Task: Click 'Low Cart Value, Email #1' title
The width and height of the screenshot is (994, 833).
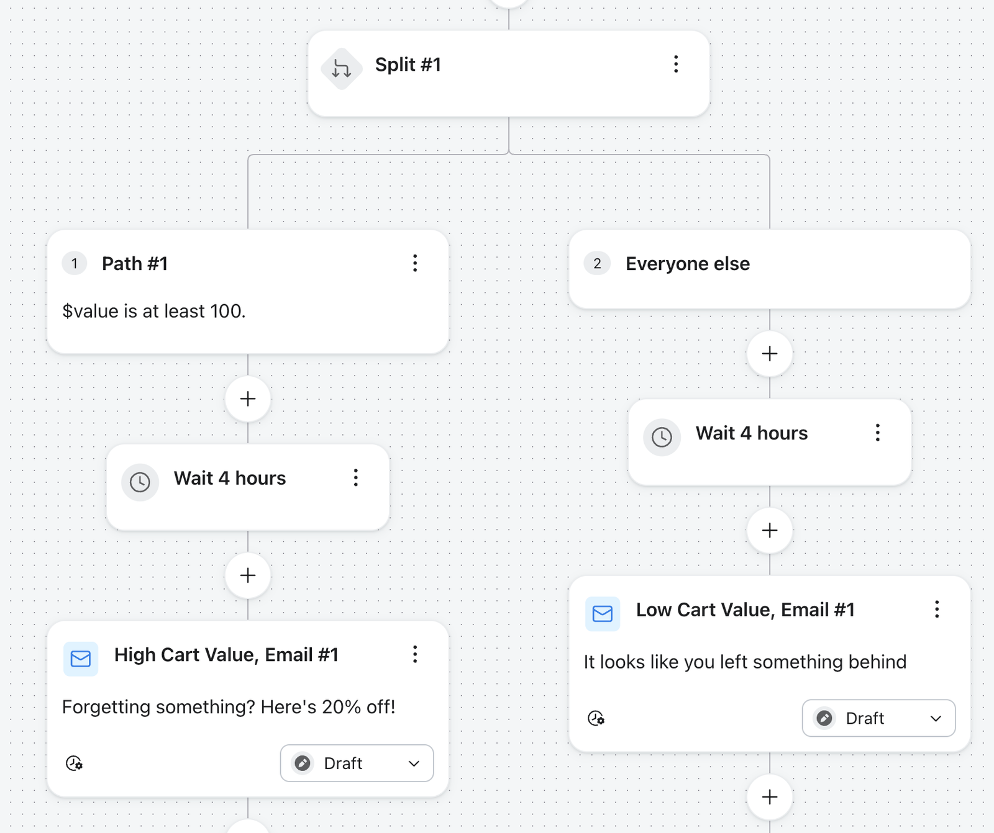Action: pyautogui.click(x=745, y=610)
